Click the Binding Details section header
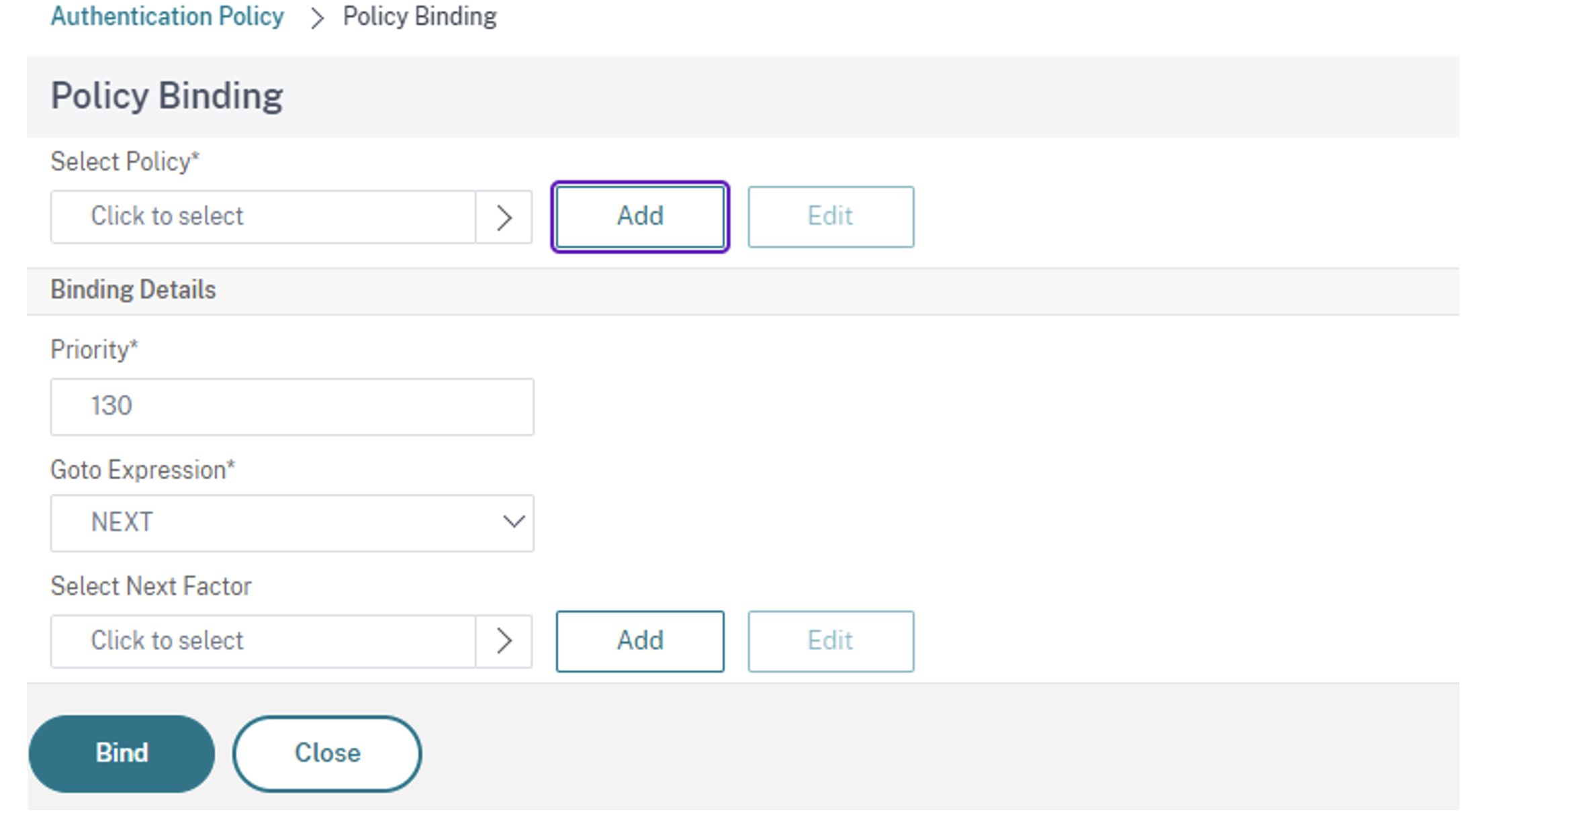 pos(133,290)
